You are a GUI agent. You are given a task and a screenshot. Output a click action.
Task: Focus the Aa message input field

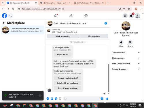click(82, 98)
